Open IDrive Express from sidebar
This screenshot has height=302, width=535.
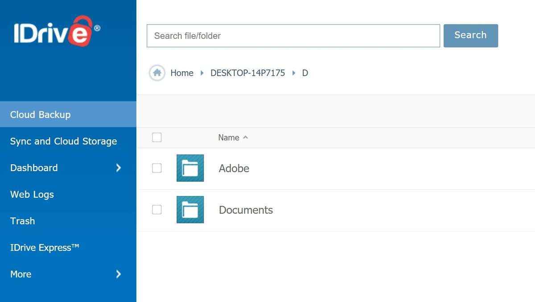coord(45,248)
